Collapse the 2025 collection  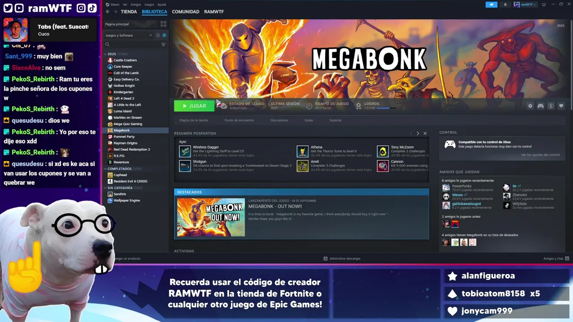[x=105, y=54]
